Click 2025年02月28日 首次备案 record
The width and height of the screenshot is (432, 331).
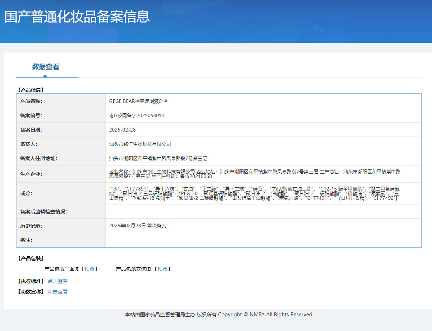pyautogui.click(x=138, y=226)
